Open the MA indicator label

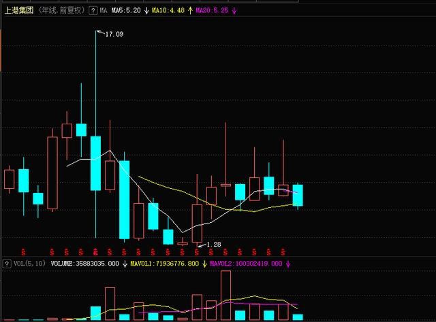104,12
